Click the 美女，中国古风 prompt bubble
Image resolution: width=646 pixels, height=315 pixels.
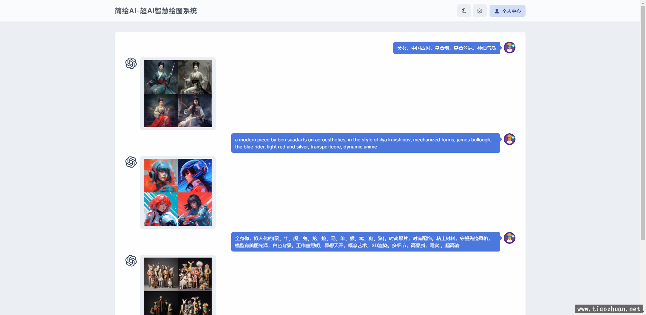[446, 48]
